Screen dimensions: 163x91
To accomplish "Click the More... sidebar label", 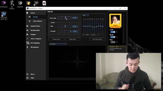I will point(33,74).
